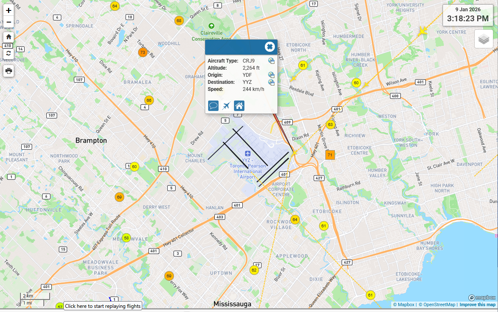Open lookup for destination YYZ
Screen dimensions: 498x312
click(271, 82)
